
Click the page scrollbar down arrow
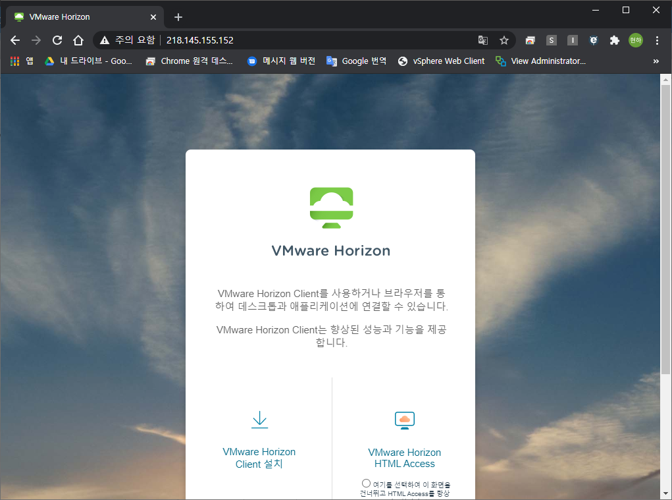coord(665,494)
